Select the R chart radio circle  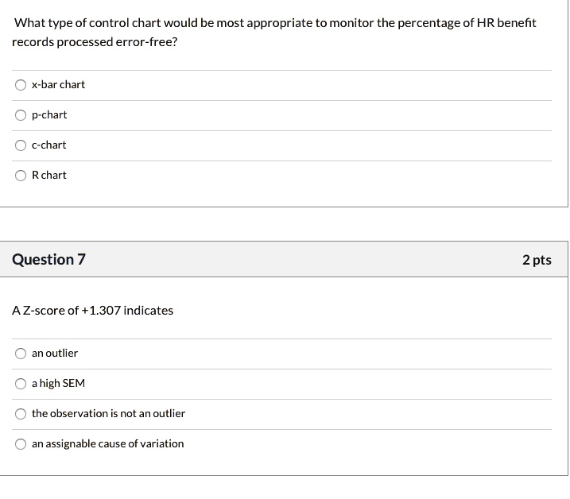click(x=21, y=176)
